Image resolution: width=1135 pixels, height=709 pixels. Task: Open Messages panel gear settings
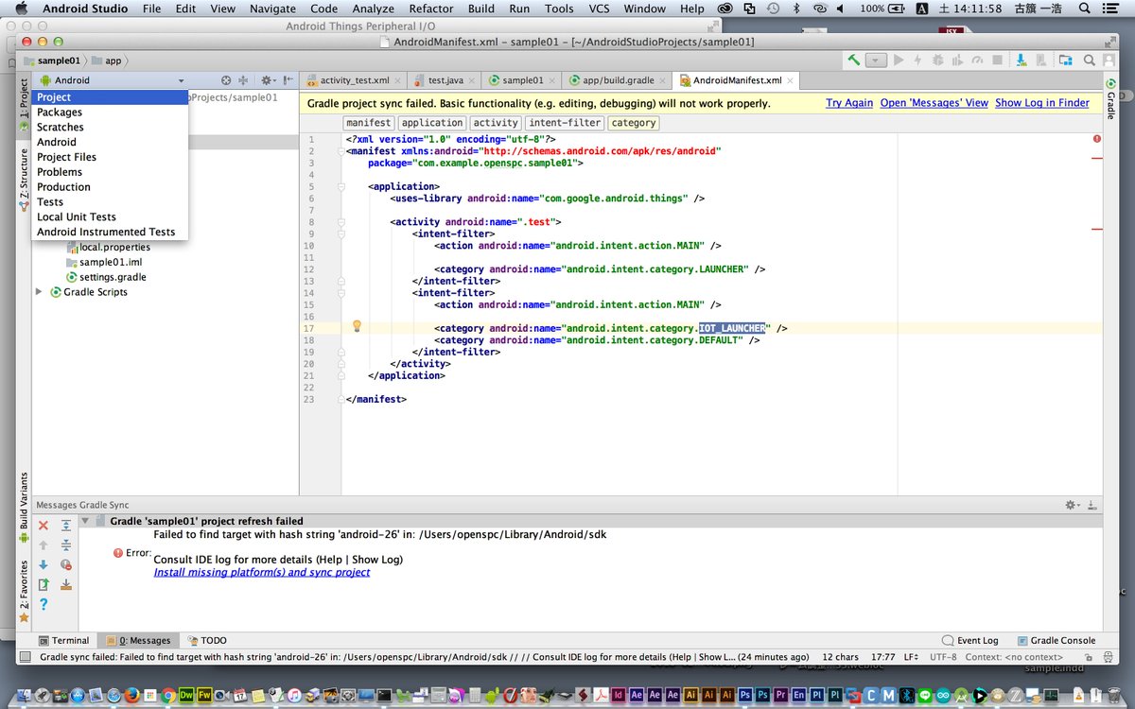[x=1073, y=505]
